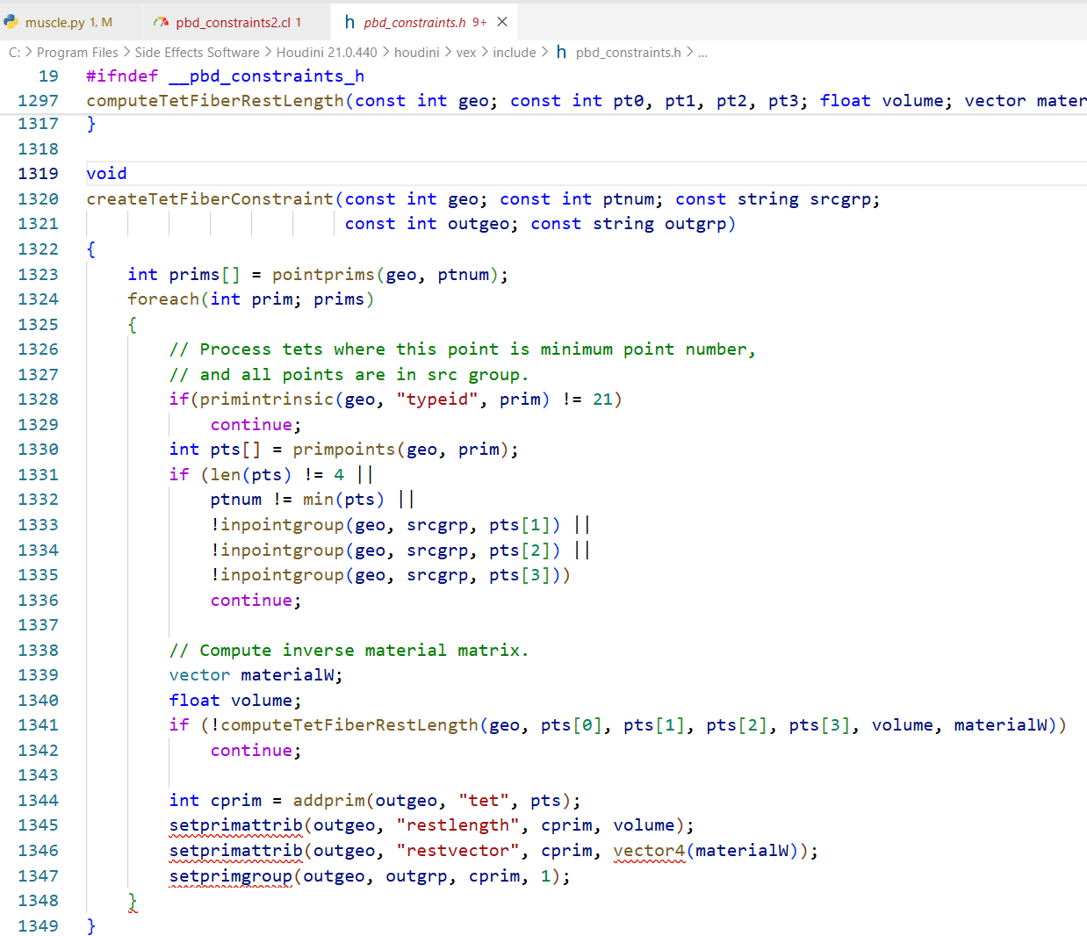Click the h icon on the active tab

click(349, 22)
